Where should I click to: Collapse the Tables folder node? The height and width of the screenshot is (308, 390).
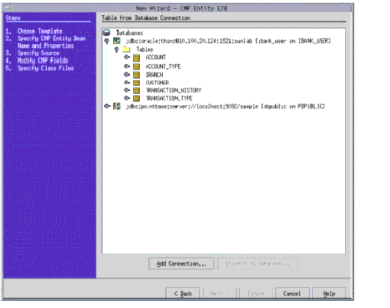point(116,50)
